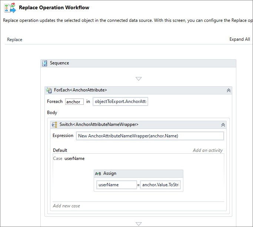Click the ForEach activity icon
The width and height of the screenshot is (253, 227).
point(49,90)
